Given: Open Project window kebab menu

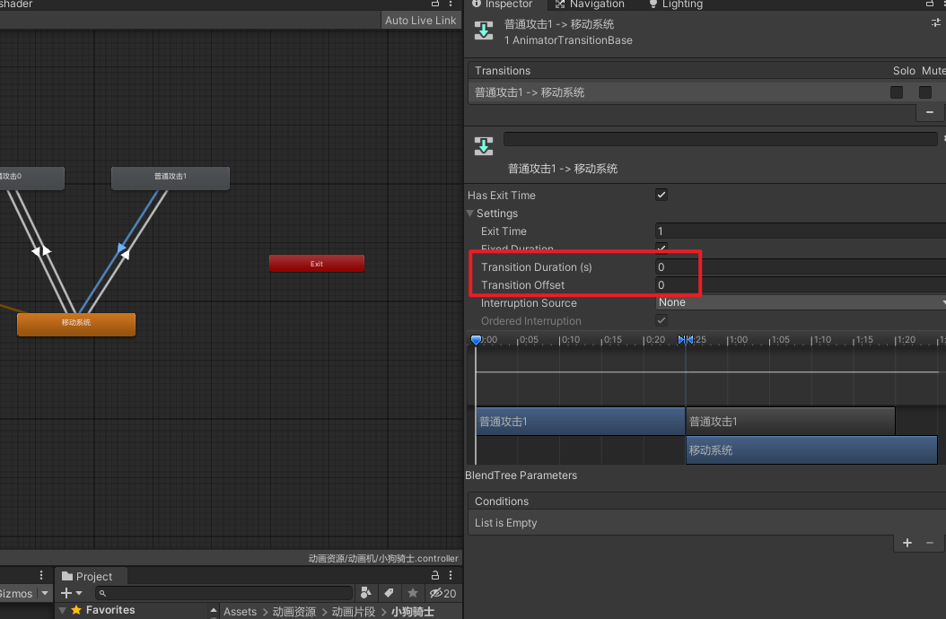Looking at the screenshot, I should tap(450, 576).
